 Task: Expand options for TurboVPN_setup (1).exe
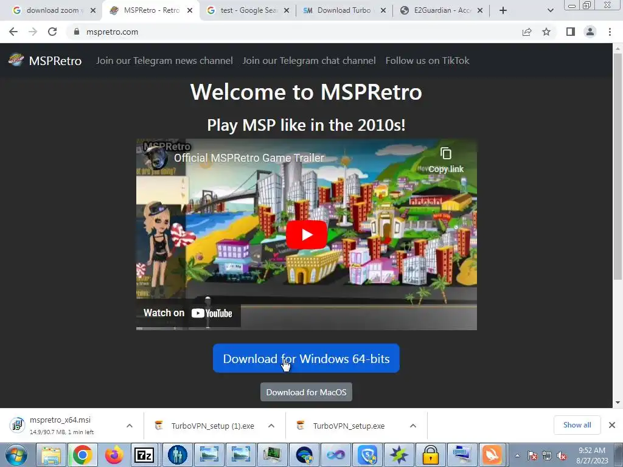tap(271, 426)
